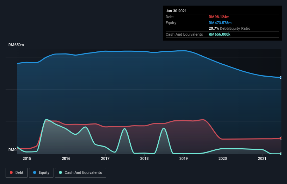Screen dimensions: 287x184
Task: Click the 2016 x-axis label
Action: point(66,158)
